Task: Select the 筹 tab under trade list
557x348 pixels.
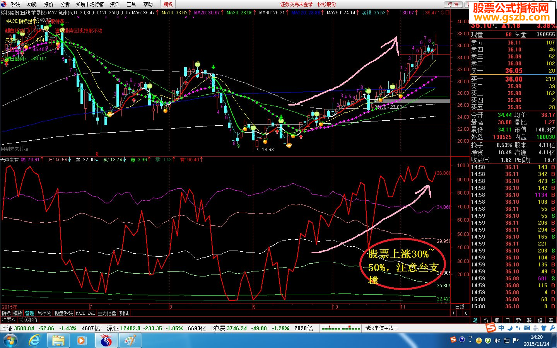Action: [x=551, y=320]
